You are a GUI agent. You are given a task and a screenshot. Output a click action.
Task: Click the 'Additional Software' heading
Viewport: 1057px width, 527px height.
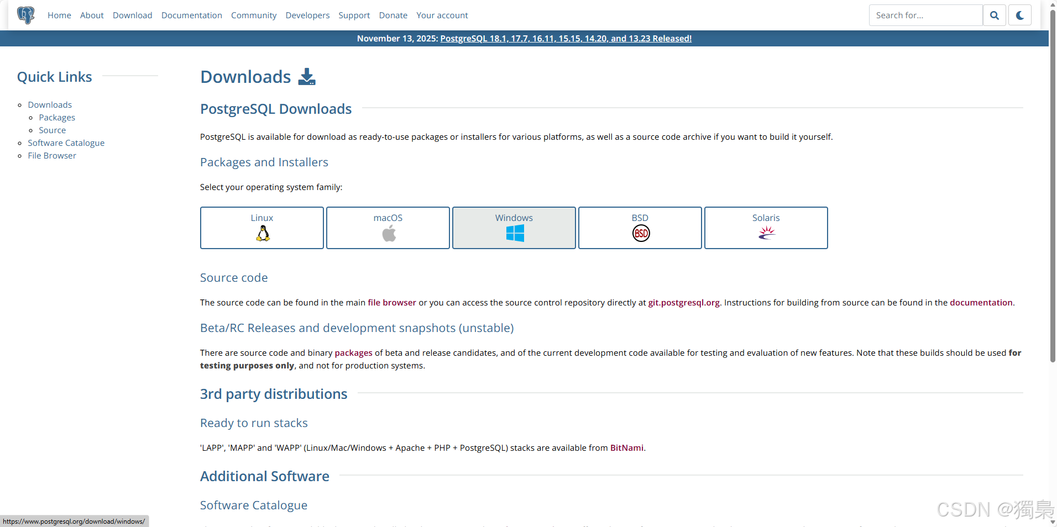(x=265, y=476)
